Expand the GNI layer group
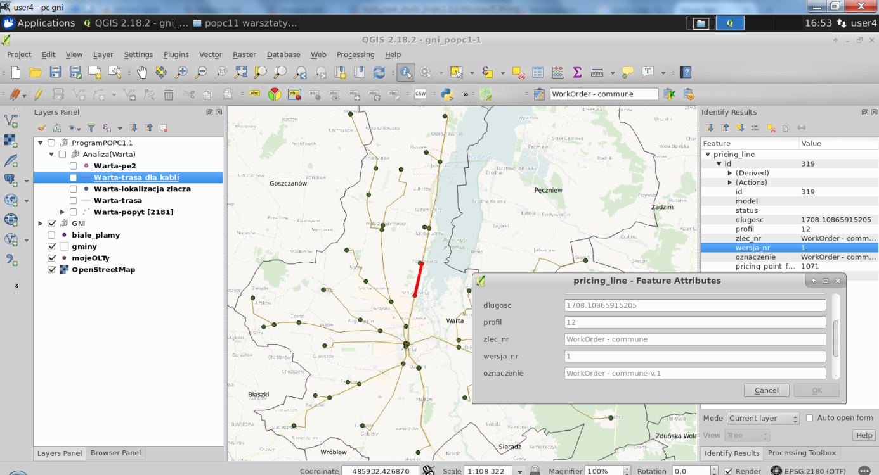This screenshot has height=475, width=879. tap(41, 224)
